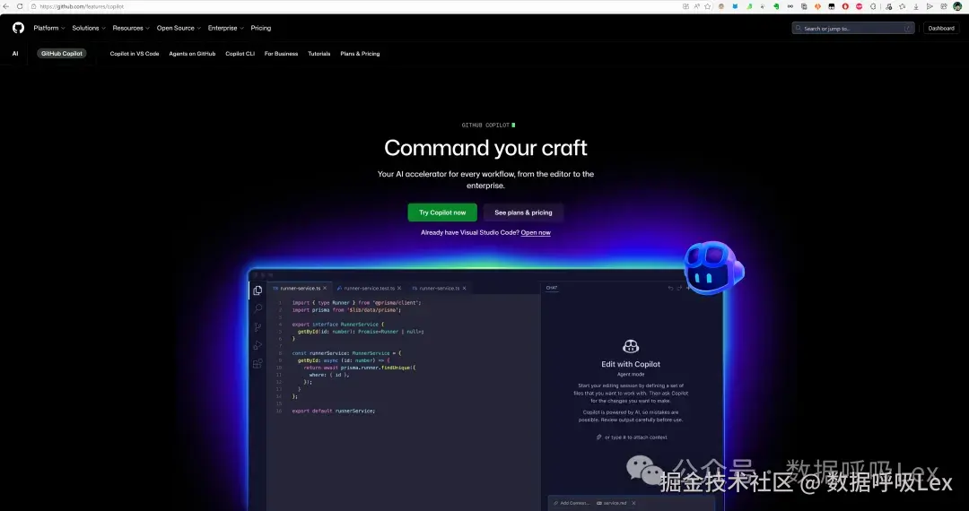Image resolution: width=969 pixels, height=511 pixels.
Task: Open For Business subnav item
Action: (x=281, y=54)
